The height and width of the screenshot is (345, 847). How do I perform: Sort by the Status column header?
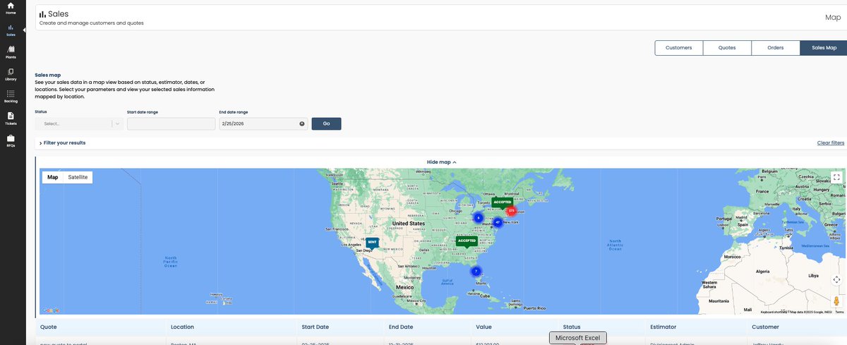pos(571,327)
